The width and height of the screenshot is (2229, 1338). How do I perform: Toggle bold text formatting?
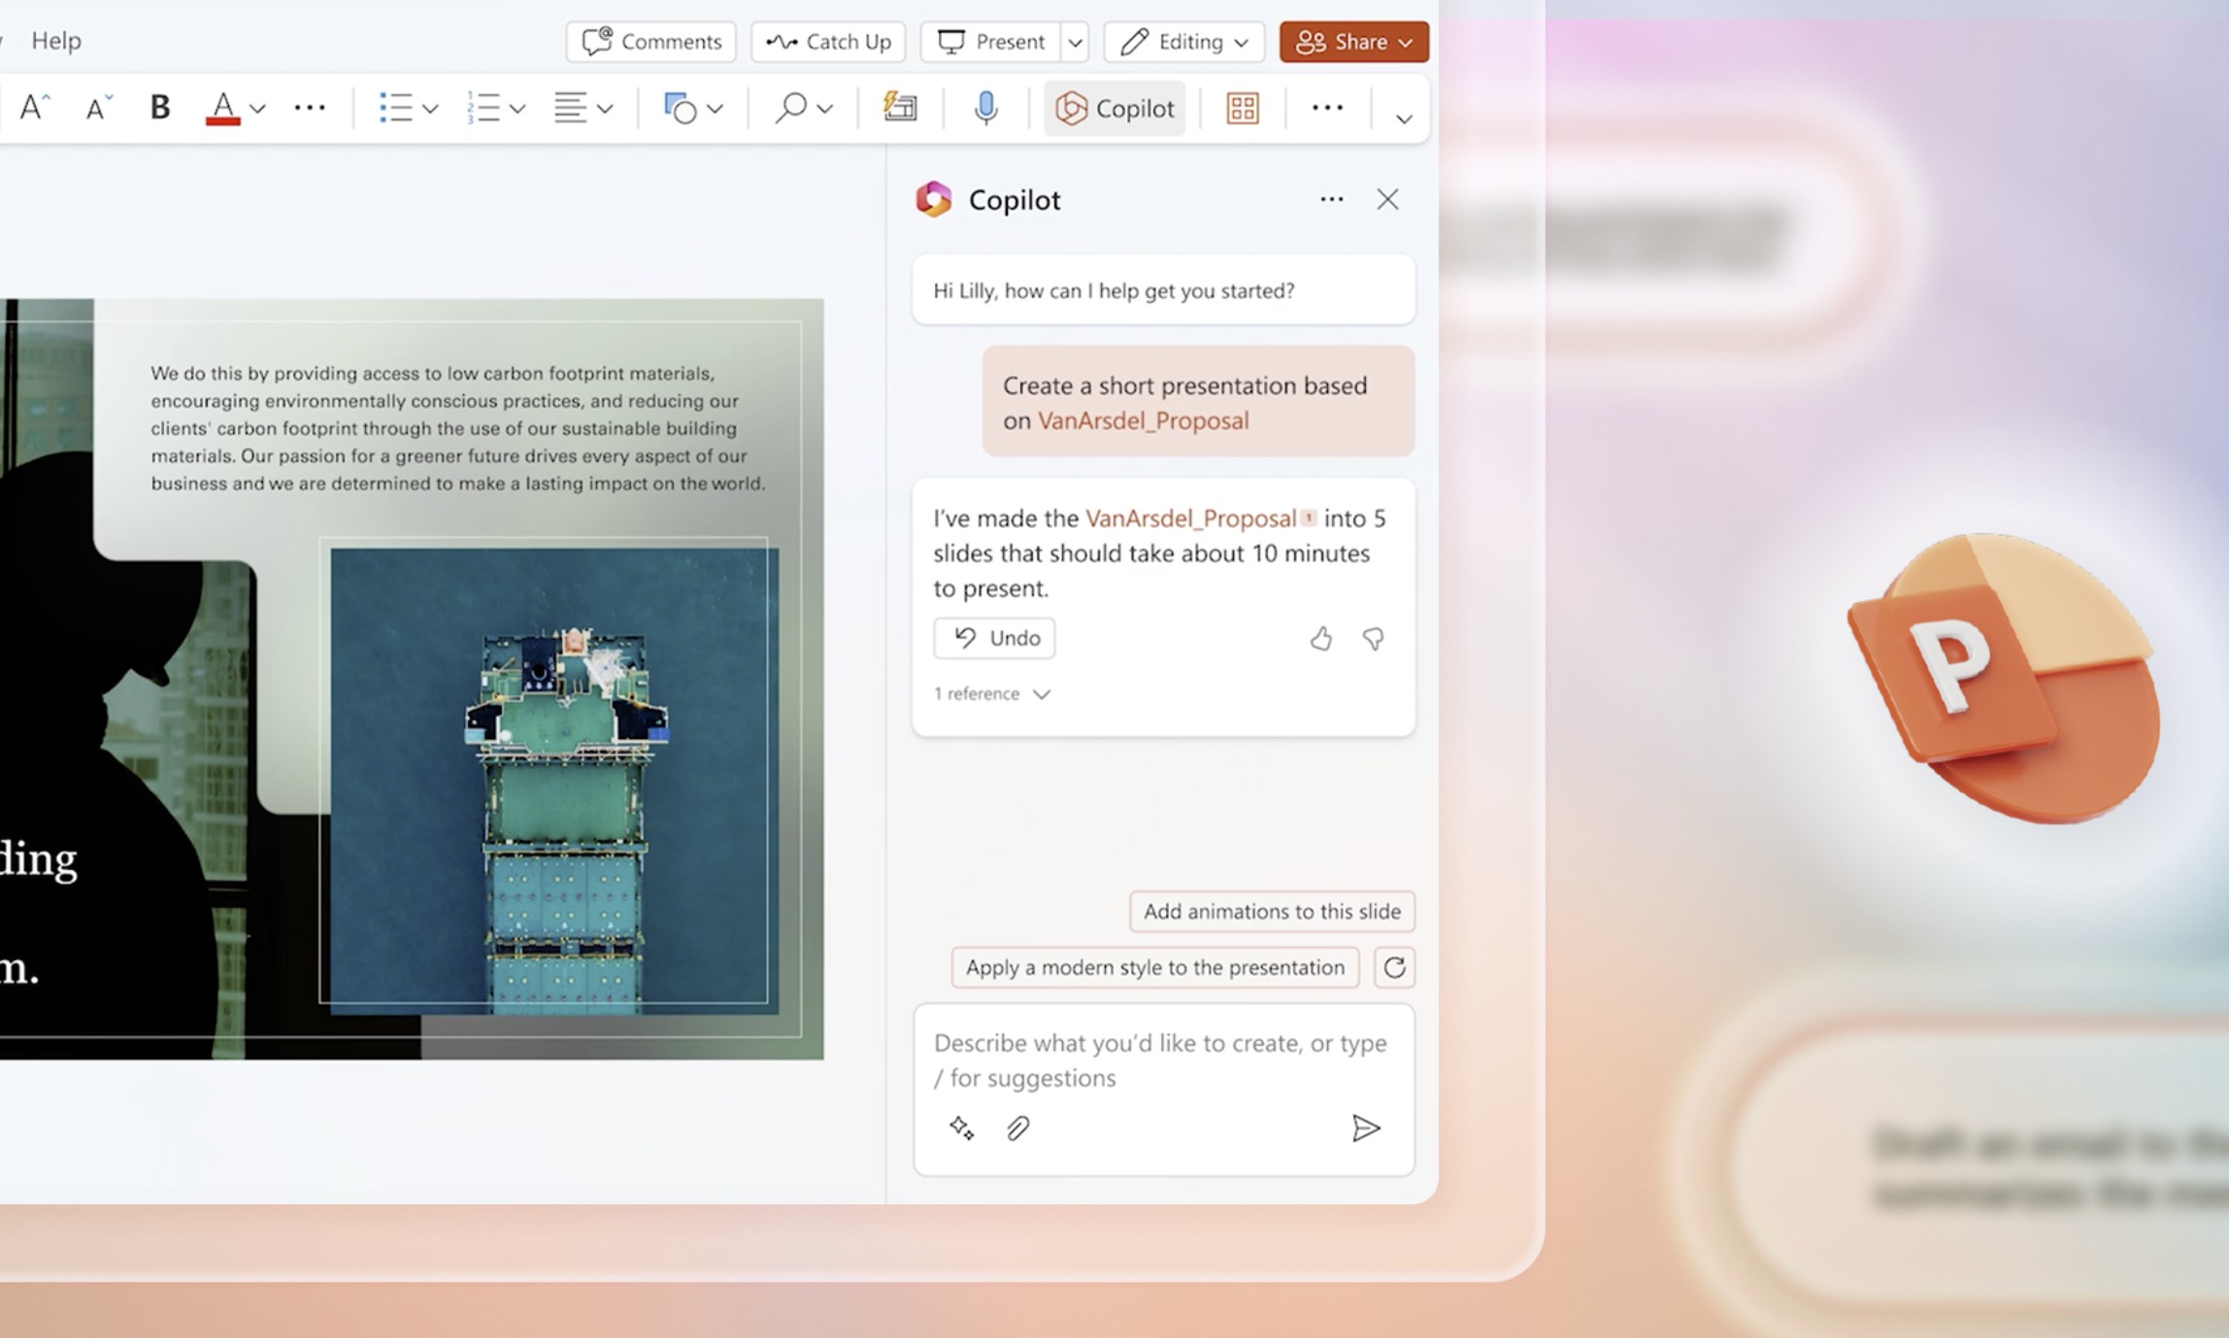[x=160, y=108]
